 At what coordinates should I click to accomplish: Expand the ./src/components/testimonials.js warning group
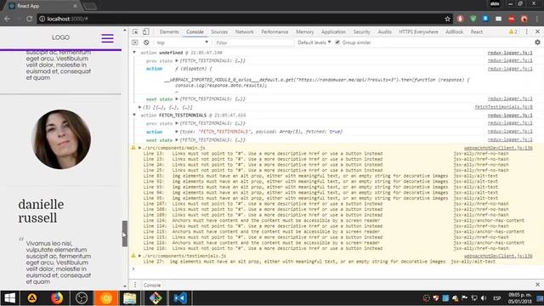point(139,256)
